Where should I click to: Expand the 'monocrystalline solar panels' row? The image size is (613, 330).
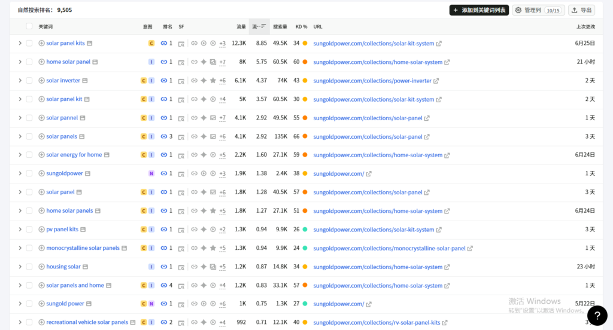click(20, 248)
